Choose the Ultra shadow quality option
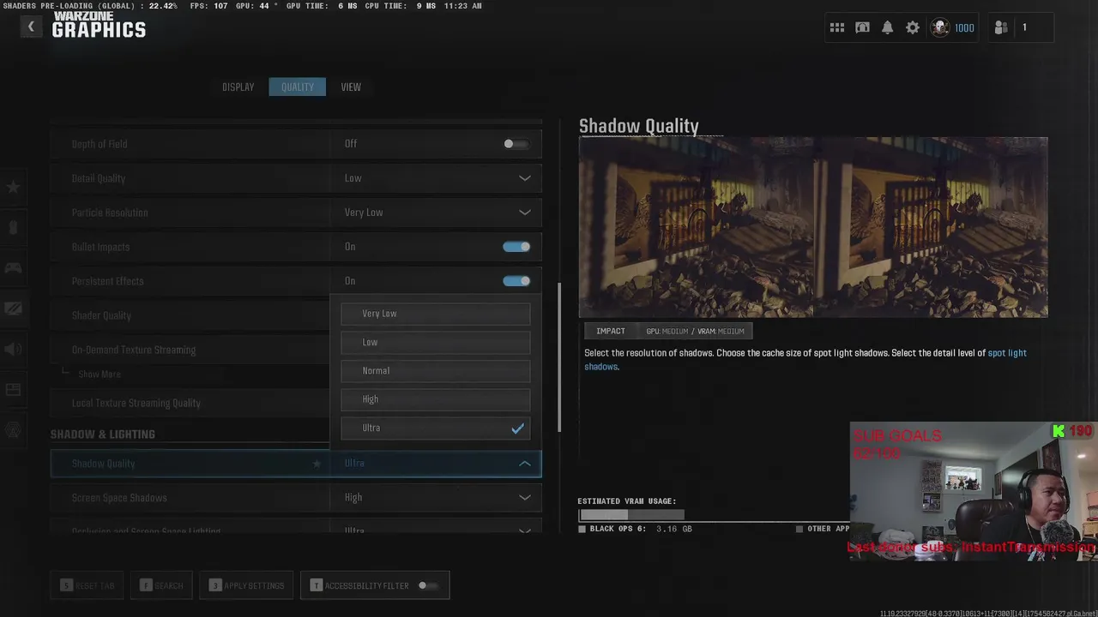The image size is (1098, 617). tap(435, 428)
